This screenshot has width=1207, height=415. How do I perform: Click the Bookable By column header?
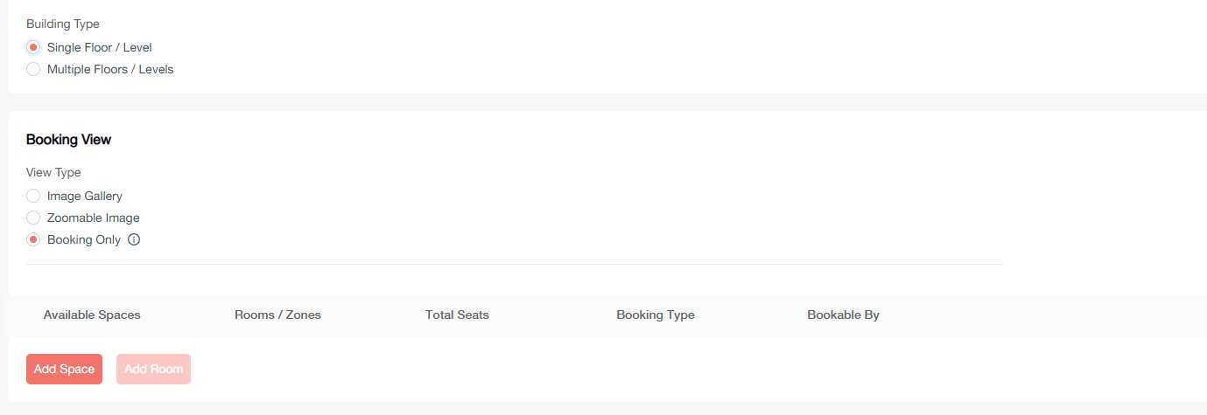tap(843, 315)
